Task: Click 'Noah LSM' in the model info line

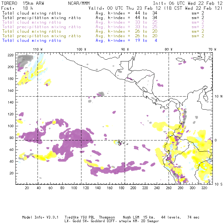Action: click(131, 217)
